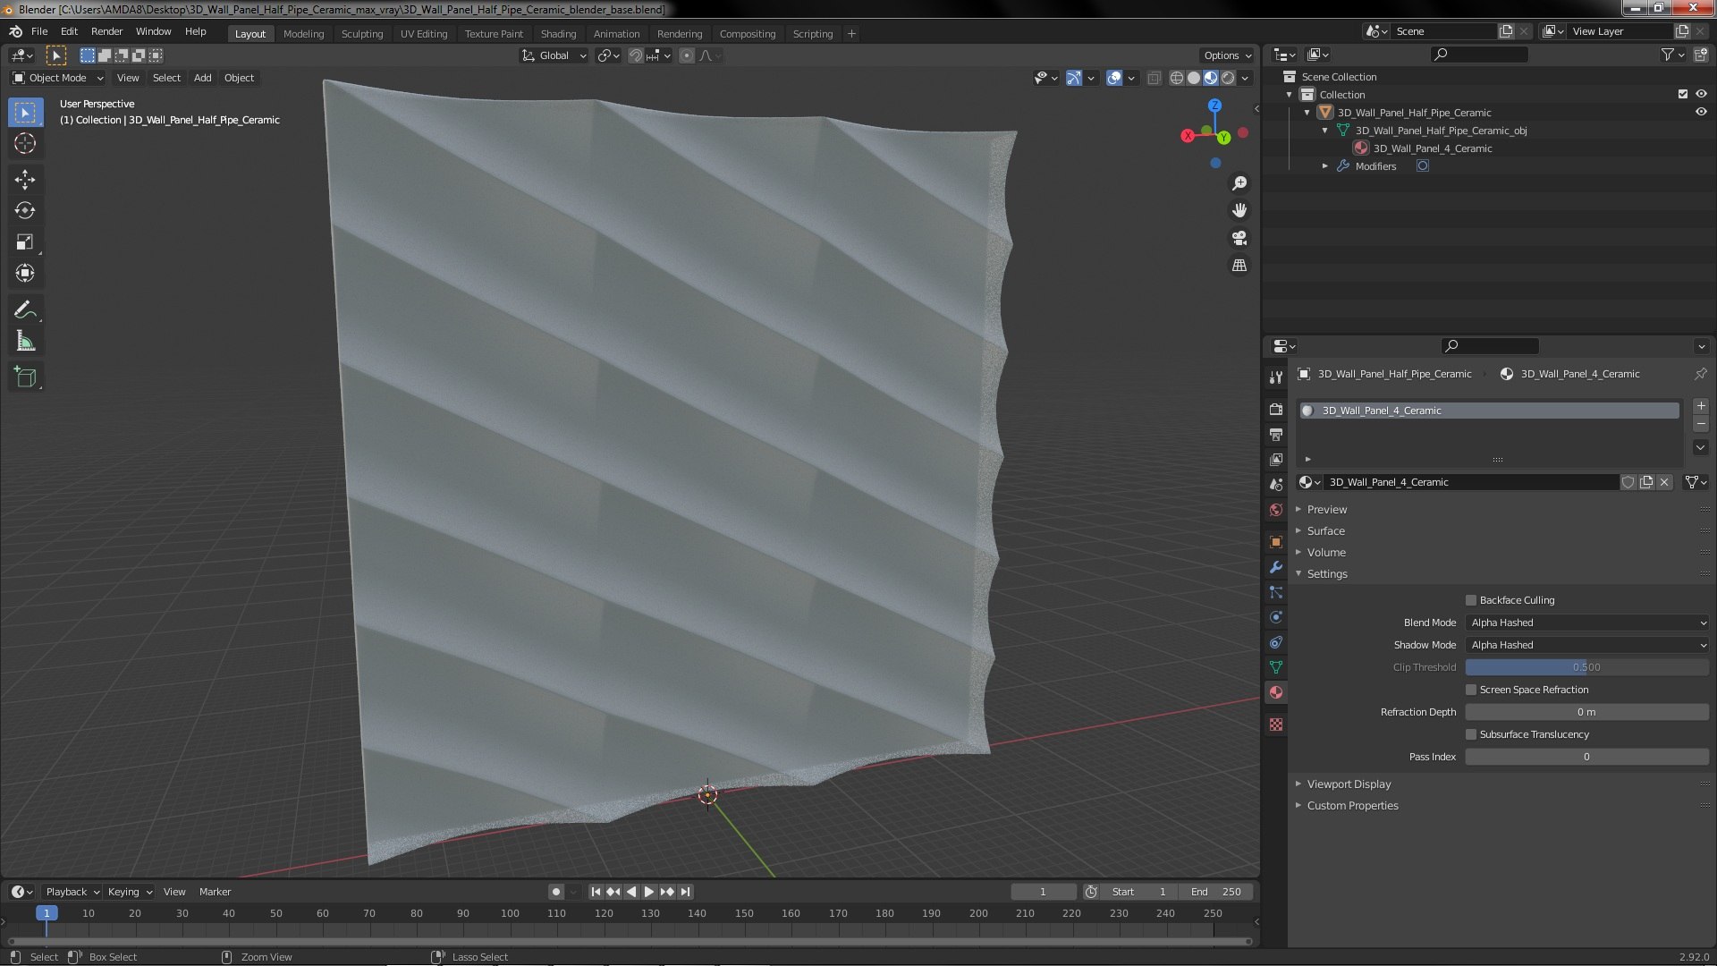Open the Object properties tab
The image size is (1717, 966).
(1276, 542)
